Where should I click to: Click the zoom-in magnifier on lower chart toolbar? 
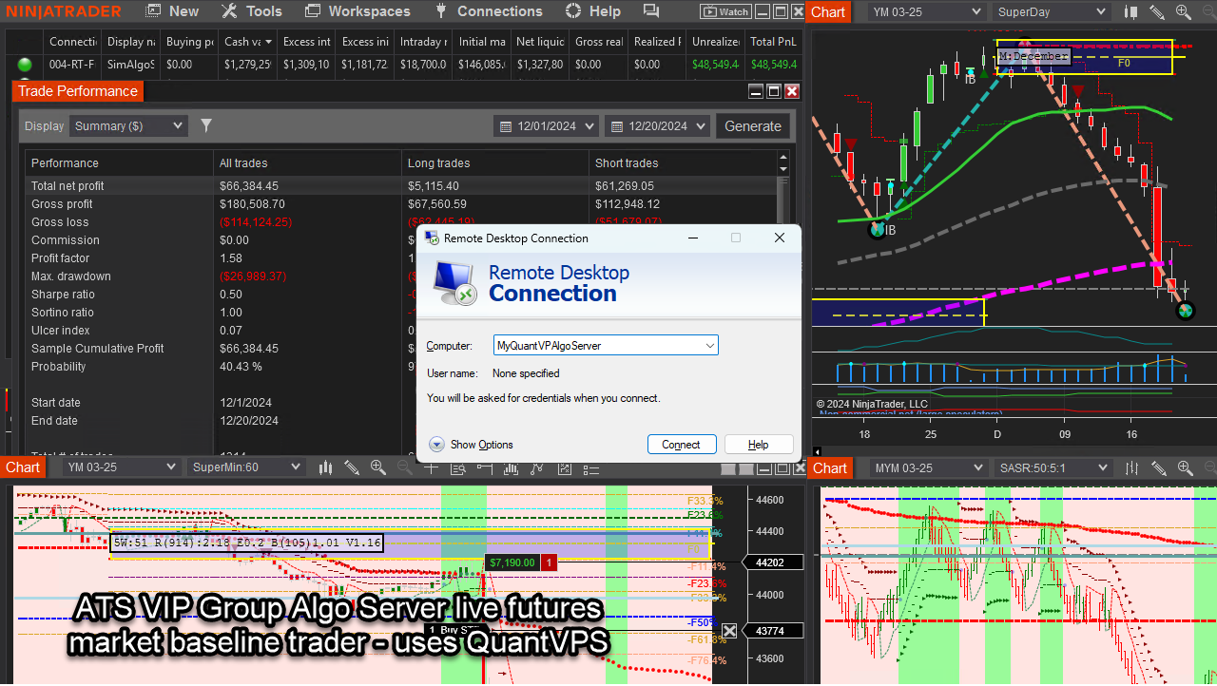coord(378,468)
